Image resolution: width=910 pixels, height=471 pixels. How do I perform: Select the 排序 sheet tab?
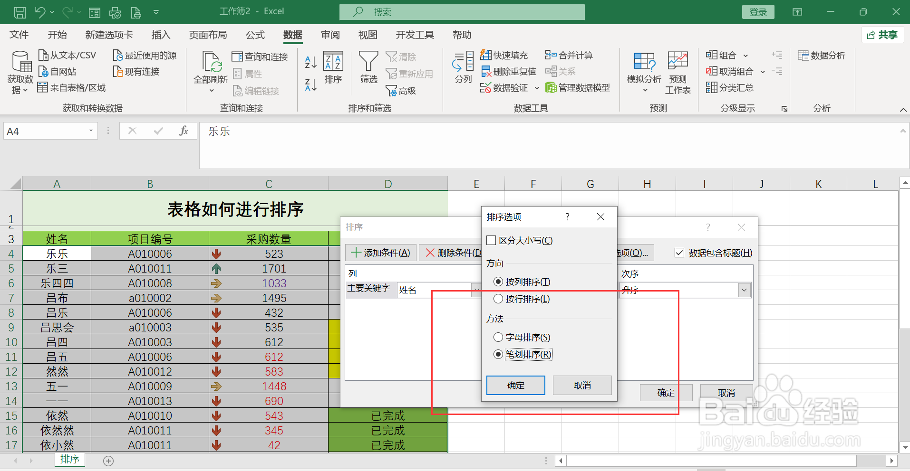69,459
